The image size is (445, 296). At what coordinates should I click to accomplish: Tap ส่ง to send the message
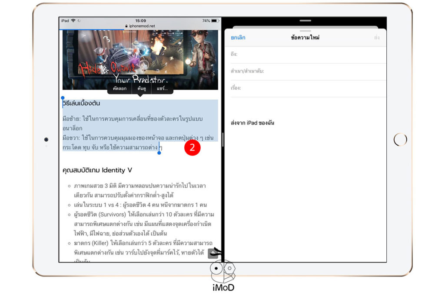click(378, 37)
